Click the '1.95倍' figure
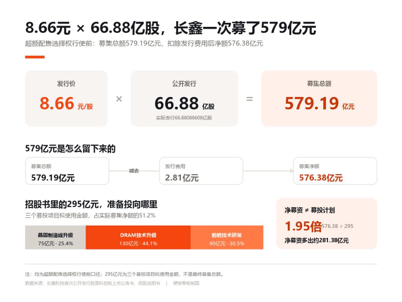 (x=303, y=226)
